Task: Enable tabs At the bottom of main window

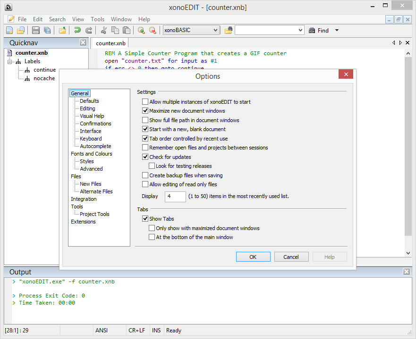Action: point(152,237)
